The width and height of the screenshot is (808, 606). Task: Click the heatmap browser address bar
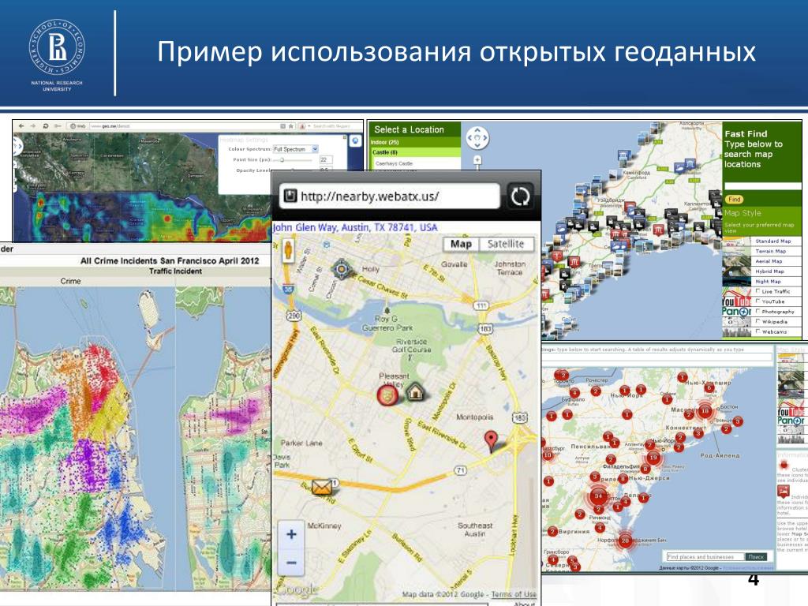click(183, 125)
